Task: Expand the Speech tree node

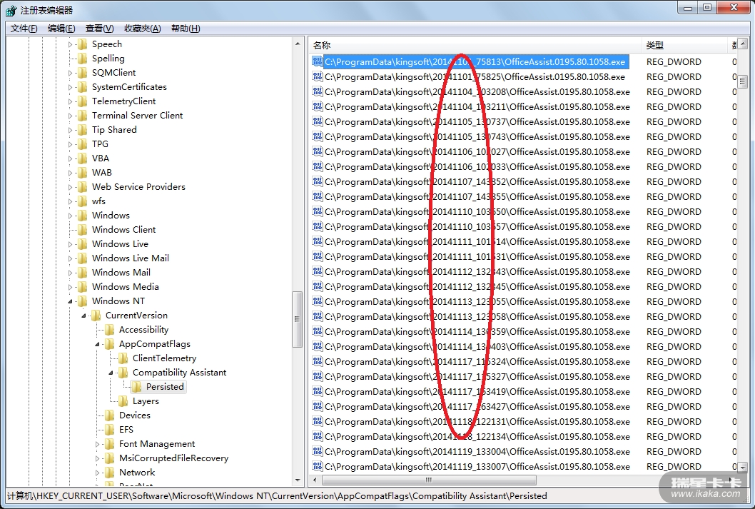Action: coord(71,44)
